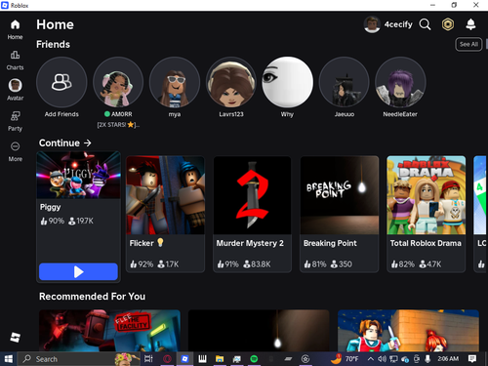Open the Charts sidebar icon

(x=15, y=55)
